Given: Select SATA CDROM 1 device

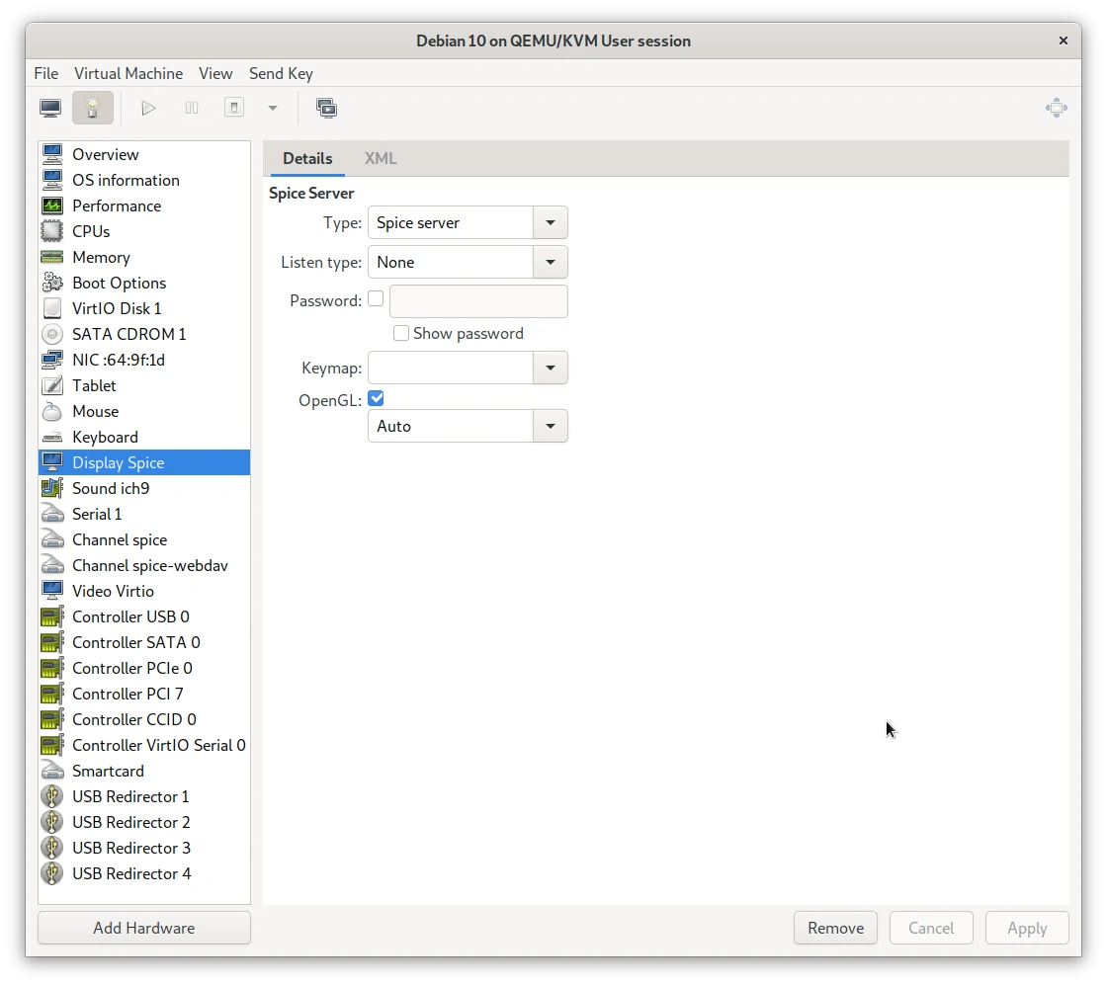Looking at the screenshot, I should 144,335.
